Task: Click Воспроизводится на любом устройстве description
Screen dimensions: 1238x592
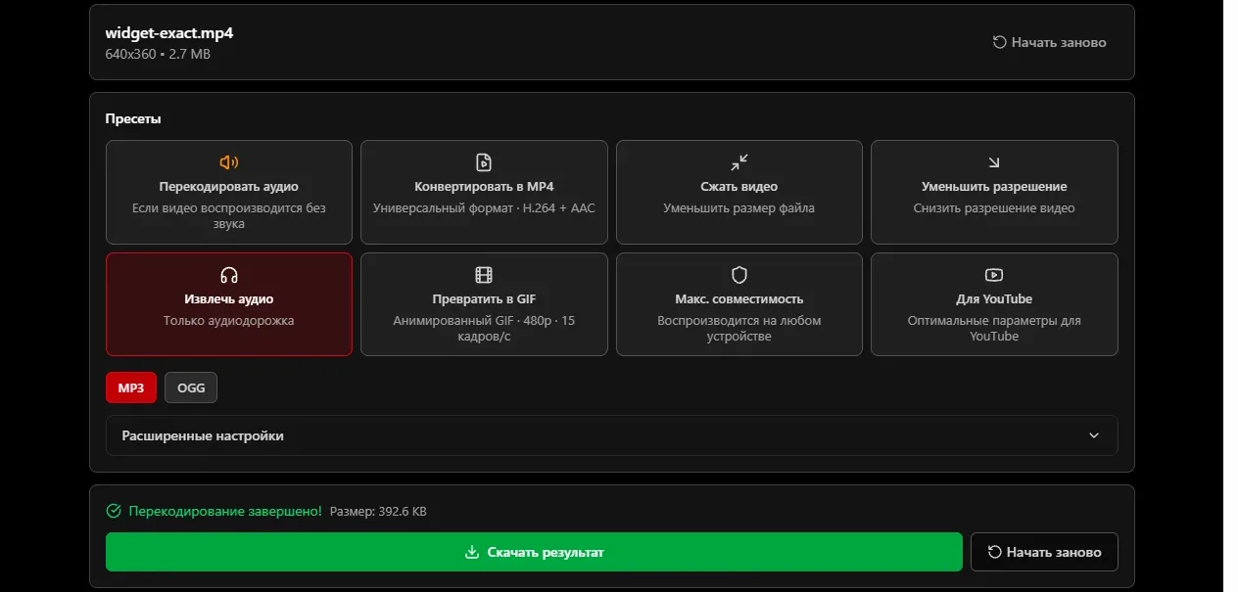Action: click(739, 328)
